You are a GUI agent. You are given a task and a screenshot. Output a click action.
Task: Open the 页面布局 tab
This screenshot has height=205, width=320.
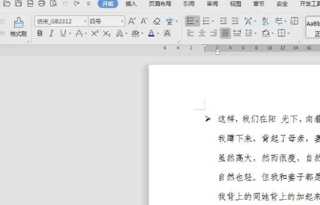coord(160,3)
